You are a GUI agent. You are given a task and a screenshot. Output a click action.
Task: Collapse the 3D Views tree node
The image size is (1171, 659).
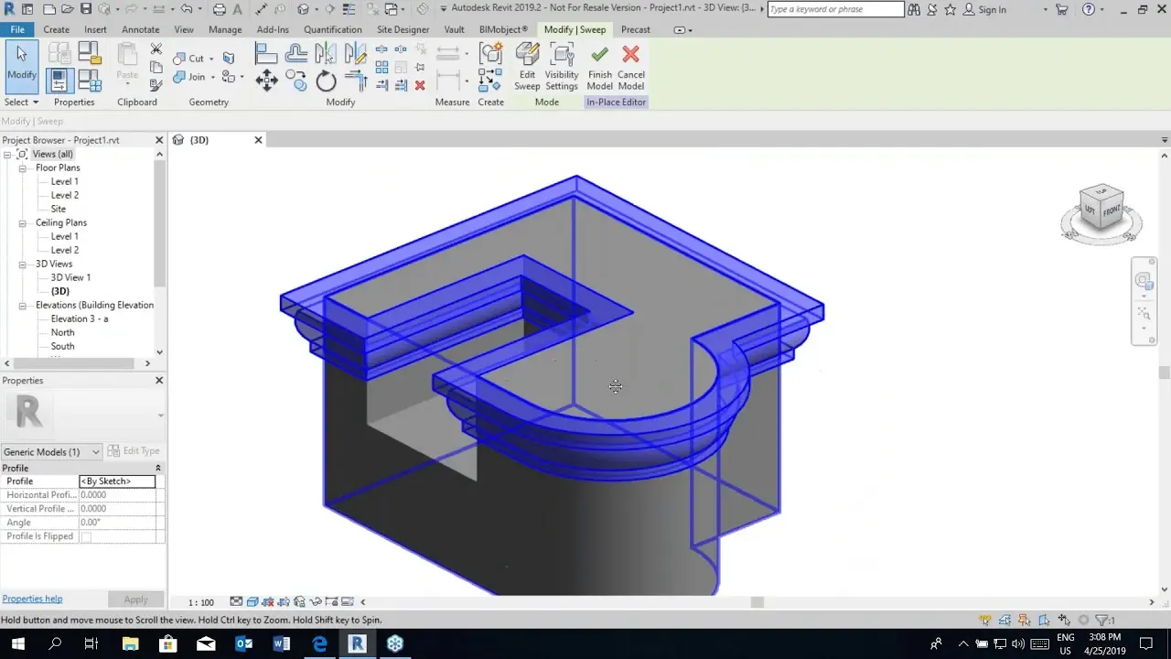click(23, 265)
